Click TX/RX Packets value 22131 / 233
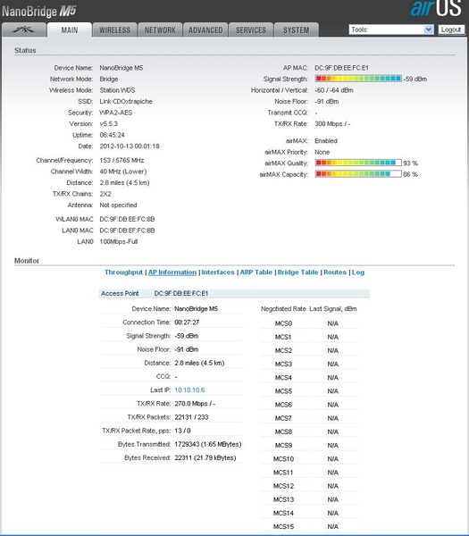This screenshot has width=469, height=536. (x=191, y=417)
